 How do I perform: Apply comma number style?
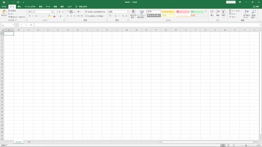pyautogui.click(x=119, y=16)
